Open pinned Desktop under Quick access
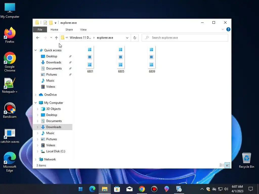The image size is (259, 194). pyautogui.click(x=52, y=56)
